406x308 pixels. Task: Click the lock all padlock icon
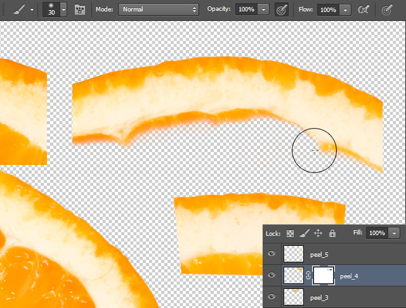point(332,233)
